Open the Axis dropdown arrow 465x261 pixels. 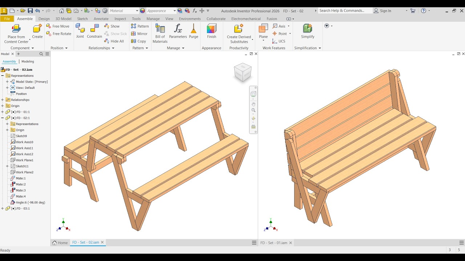[289, 26]
